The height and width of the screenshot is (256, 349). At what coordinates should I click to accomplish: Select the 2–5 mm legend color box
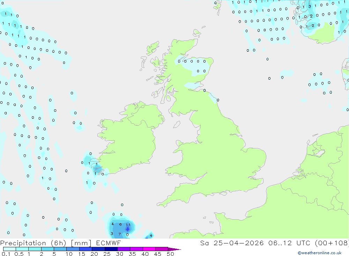pos(47,249)
